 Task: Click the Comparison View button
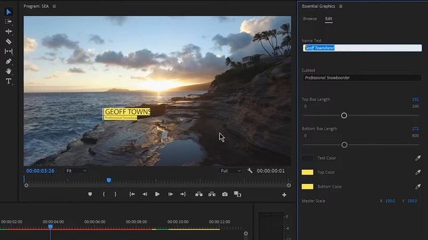237,194
